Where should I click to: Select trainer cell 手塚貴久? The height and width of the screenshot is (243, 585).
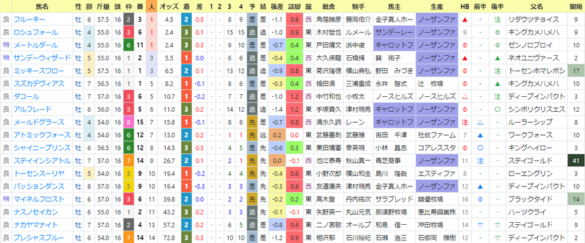point(329,109)
